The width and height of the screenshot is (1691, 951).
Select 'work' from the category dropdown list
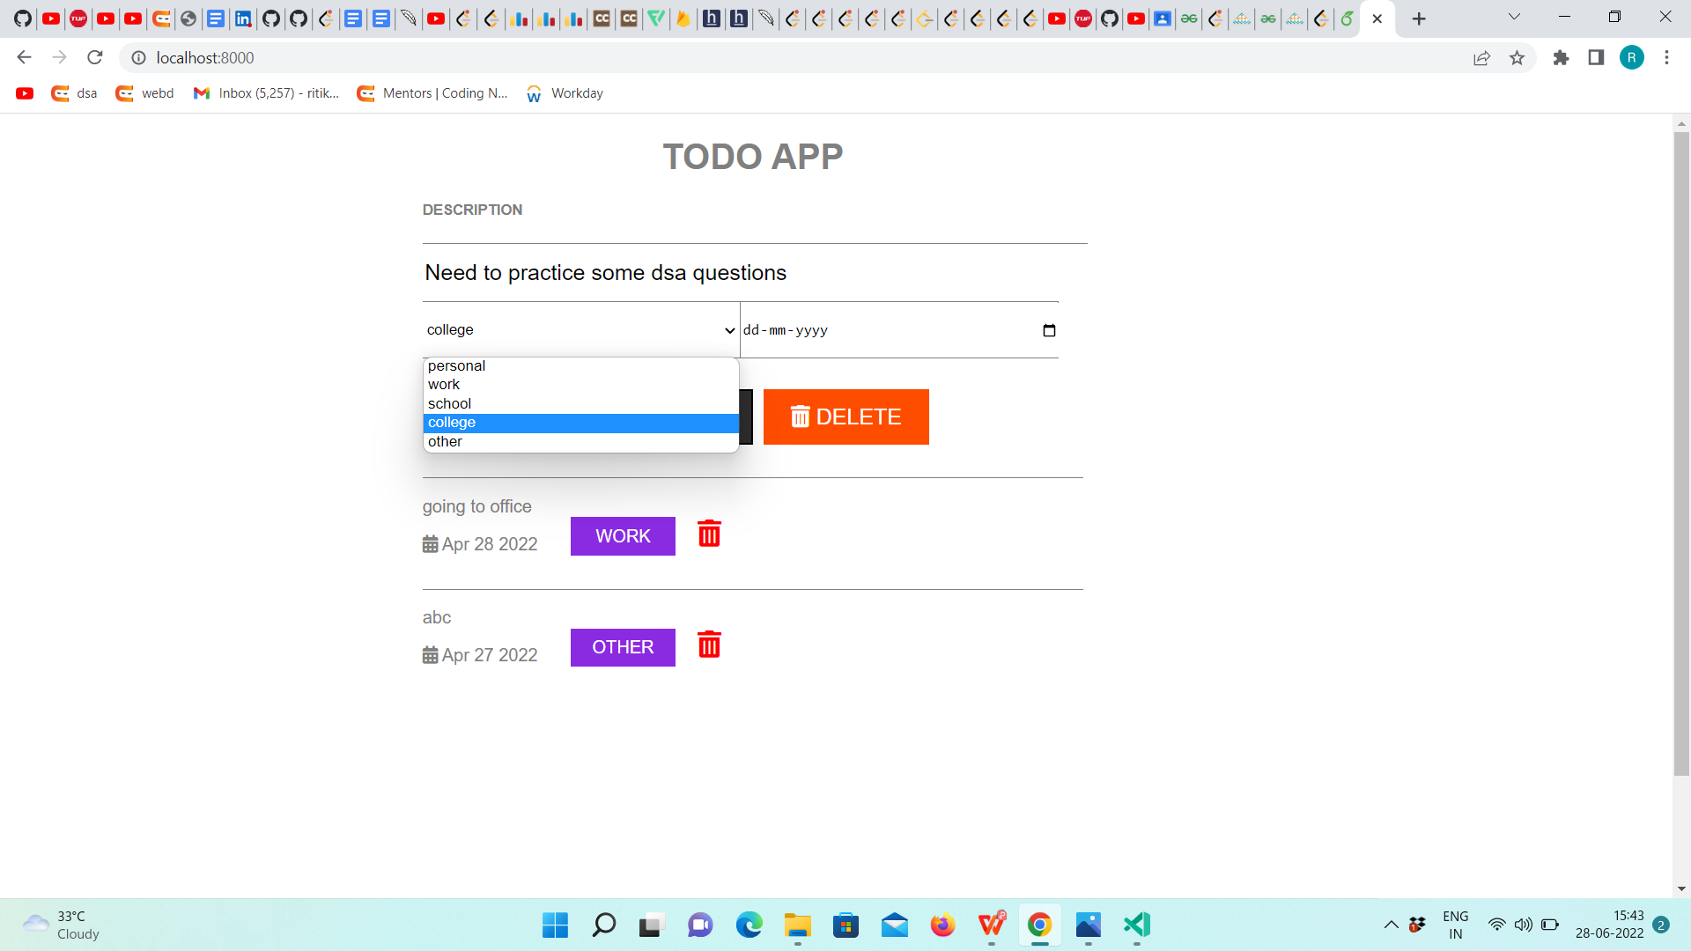click(x=580, y=385)
